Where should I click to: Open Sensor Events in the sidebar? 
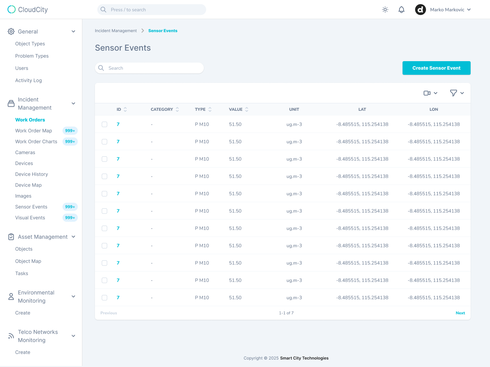point(31,207)
